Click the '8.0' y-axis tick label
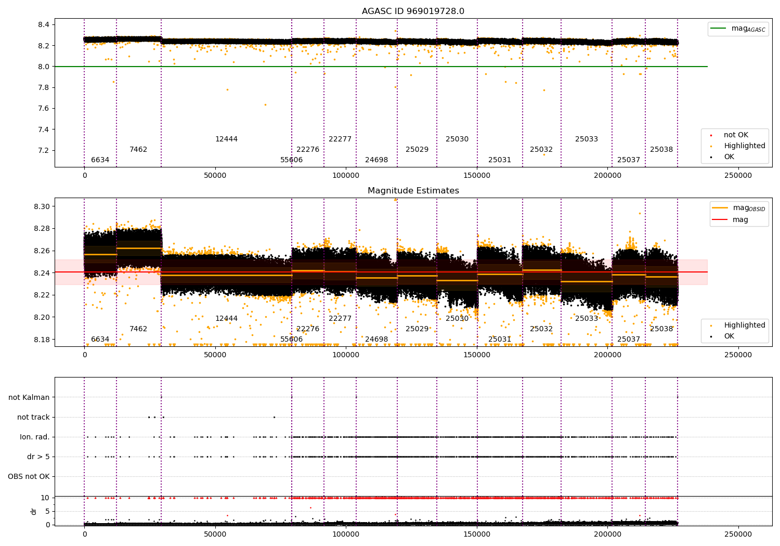Screen dimensions: 780x546 point(44,67)
